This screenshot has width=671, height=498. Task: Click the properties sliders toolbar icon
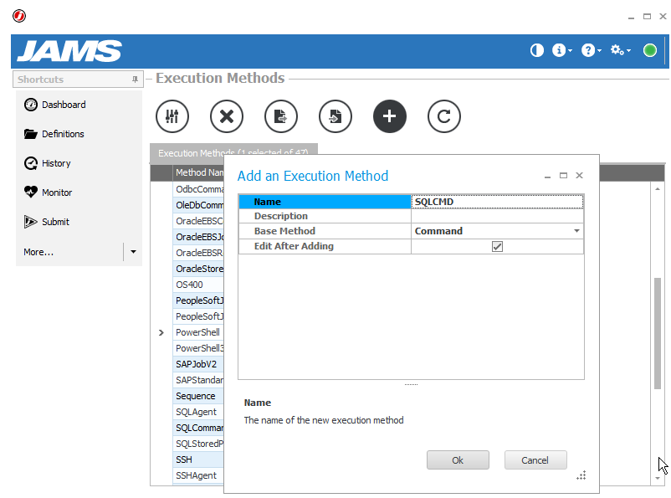(172, 116)
